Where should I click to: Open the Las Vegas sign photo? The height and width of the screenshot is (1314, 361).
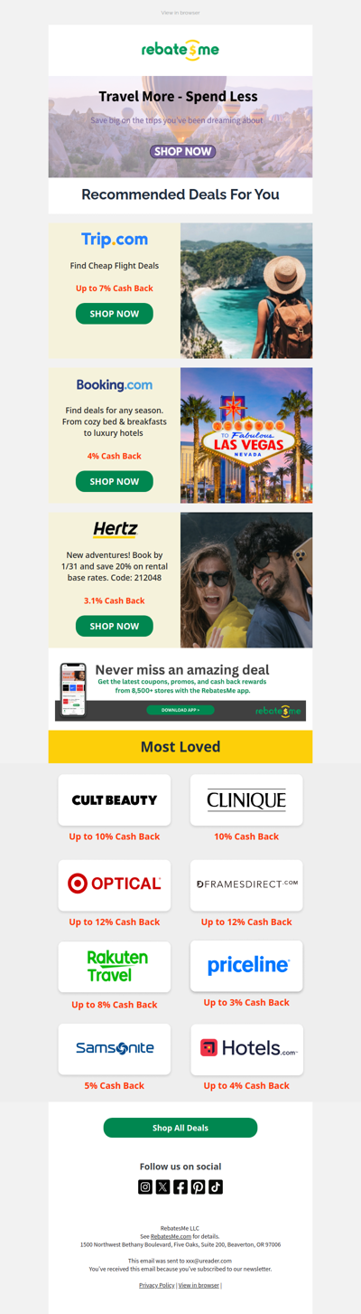(246, 435)
